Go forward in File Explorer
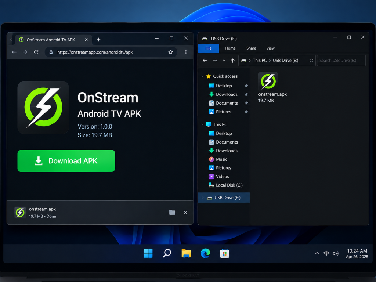 [x=215, y=61]
